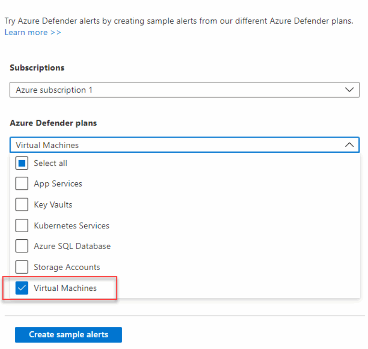Click the Select all option label
Screen dimensions: 368x349
[51, 163]
